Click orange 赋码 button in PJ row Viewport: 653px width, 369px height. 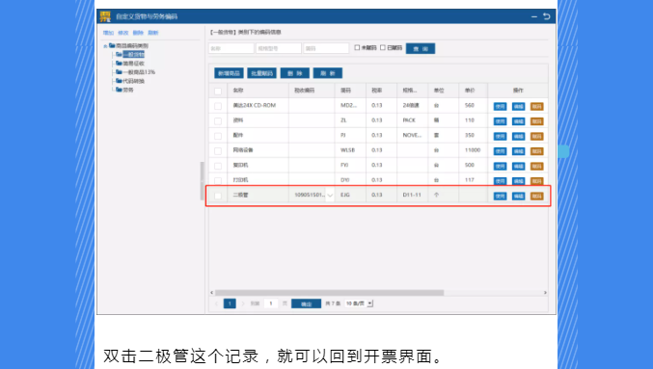coord(537,137)
